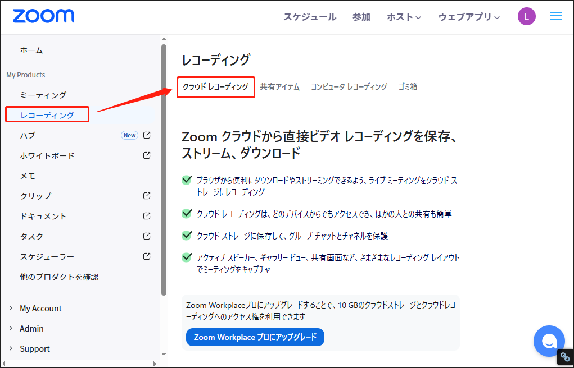Click the profile avatar icon

(x=526, y=16)
